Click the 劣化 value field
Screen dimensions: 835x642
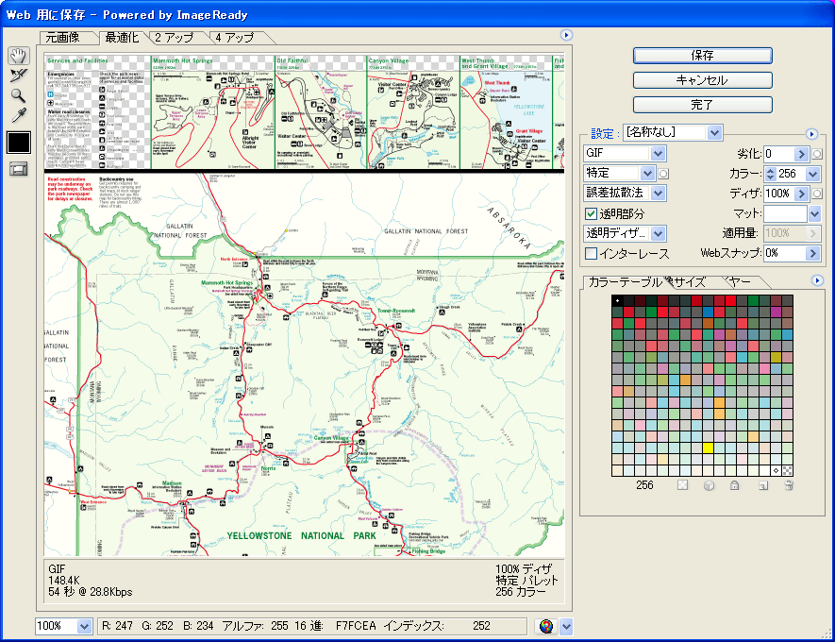779,154
